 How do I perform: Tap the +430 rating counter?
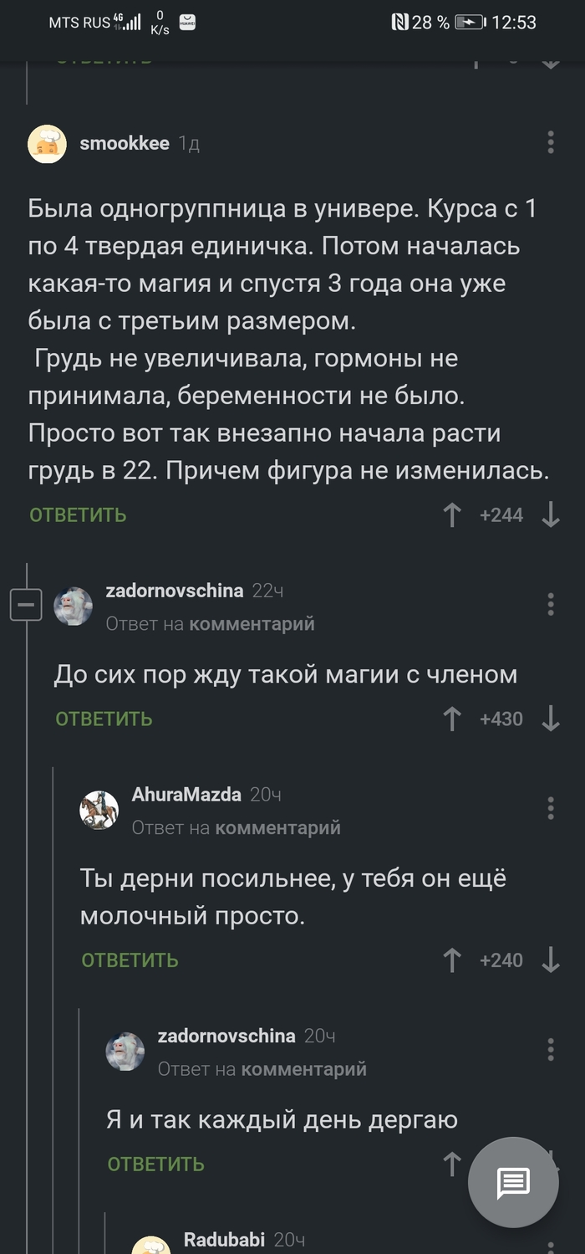503,719
